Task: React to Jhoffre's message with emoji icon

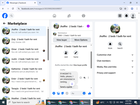Action: click(x=81, y=78)
